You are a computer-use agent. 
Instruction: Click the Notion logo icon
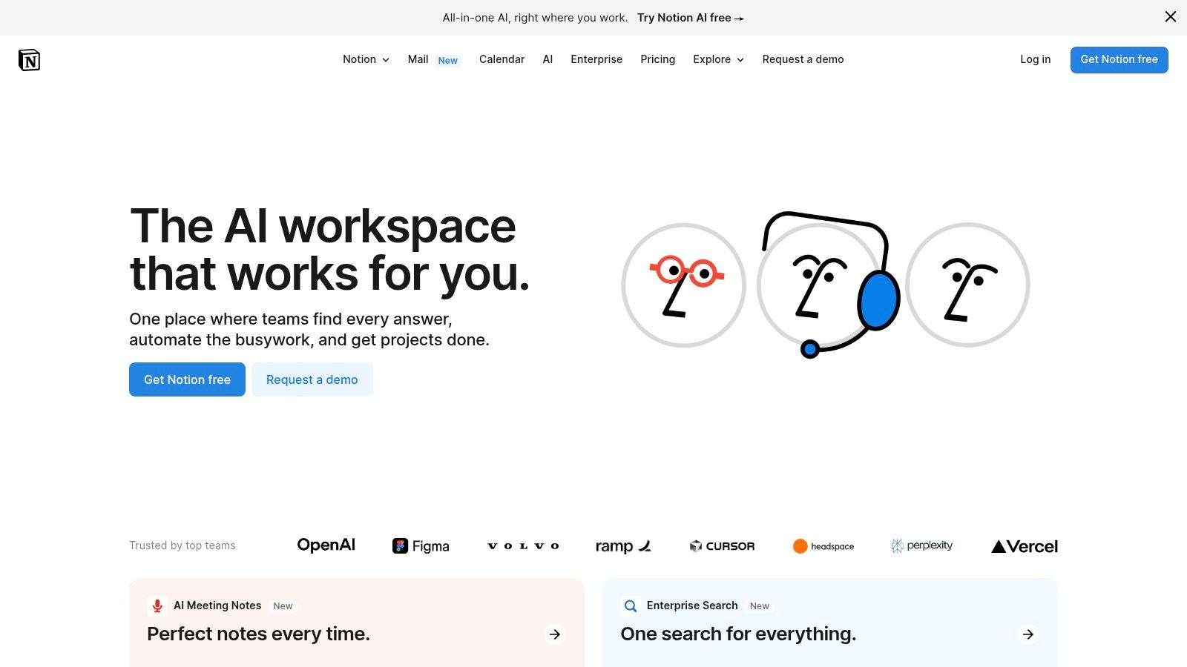click(x=29, y=60)
